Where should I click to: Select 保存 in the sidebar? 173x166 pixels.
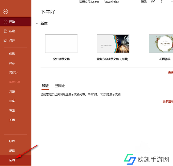coord(15,63)
